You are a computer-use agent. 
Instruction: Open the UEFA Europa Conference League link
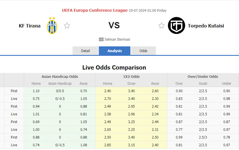point(95,10)
